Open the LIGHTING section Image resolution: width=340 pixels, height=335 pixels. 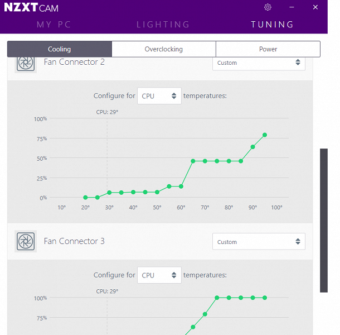coord(163,25)
